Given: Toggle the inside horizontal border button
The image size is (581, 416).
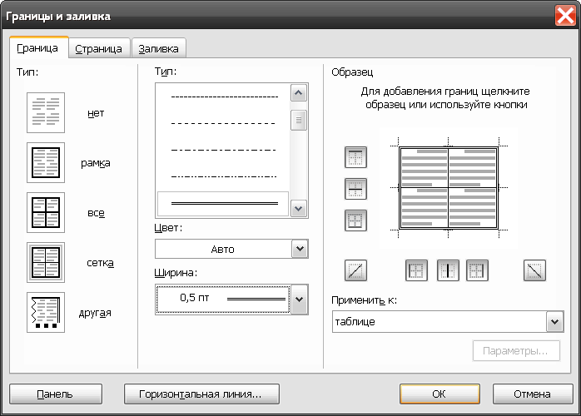Looking at the screenshot, I should [355, 189].
